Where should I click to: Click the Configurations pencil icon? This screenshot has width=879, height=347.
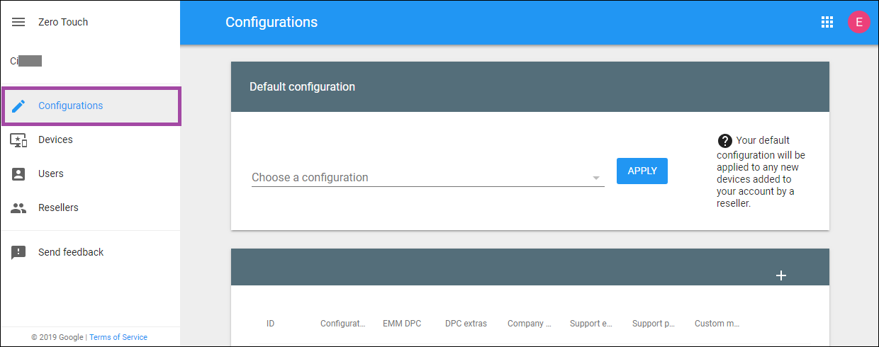pyautogui.click(x=18, y=106)
